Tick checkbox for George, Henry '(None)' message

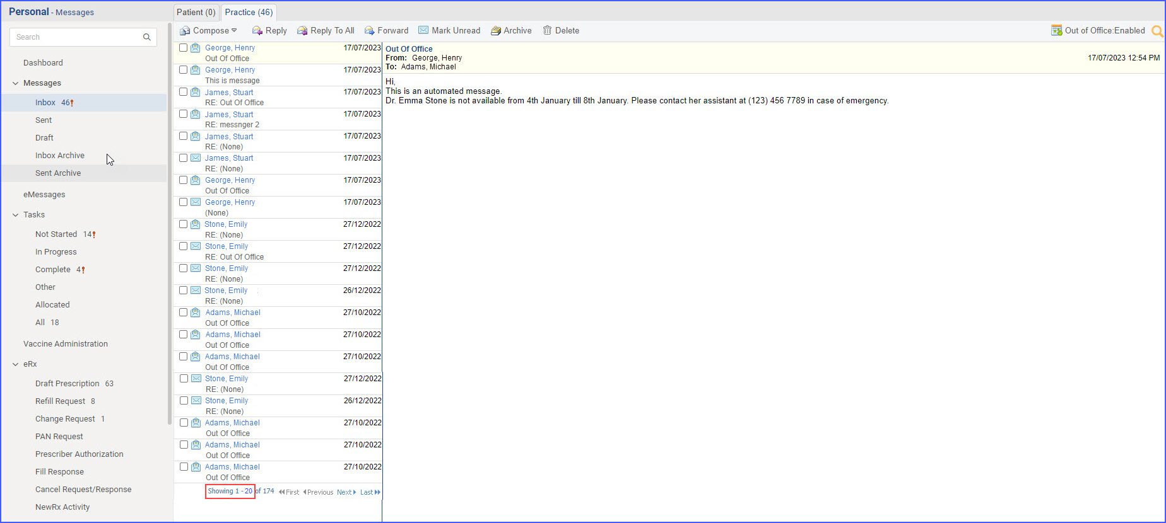[x=183, y=202]
